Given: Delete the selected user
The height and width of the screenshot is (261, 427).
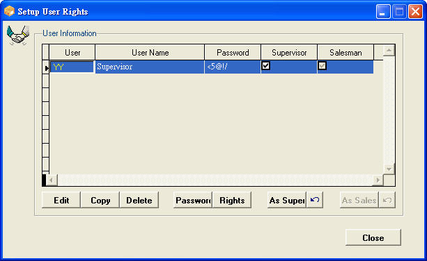Looking at the screenshot, I should click(x=139, y=200).
